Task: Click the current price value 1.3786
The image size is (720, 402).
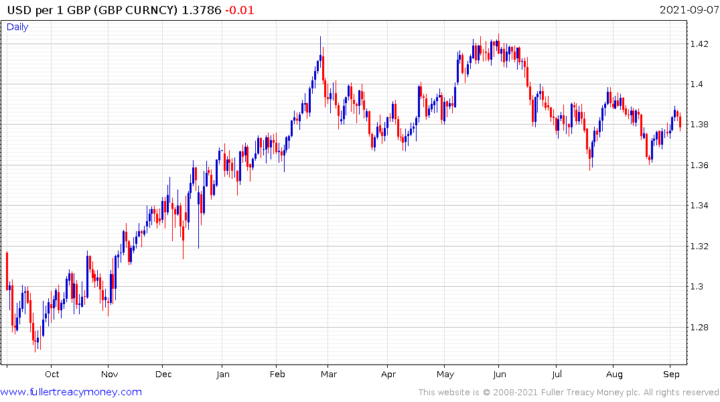Action: point(202,10)
